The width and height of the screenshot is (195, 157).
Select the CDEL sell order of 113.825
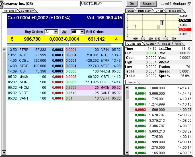point(94,82)
